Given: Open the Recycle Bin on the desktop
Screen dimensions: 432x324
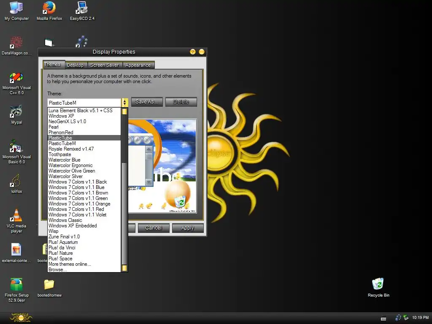Looking at the screenshot, I should point(378,287).
